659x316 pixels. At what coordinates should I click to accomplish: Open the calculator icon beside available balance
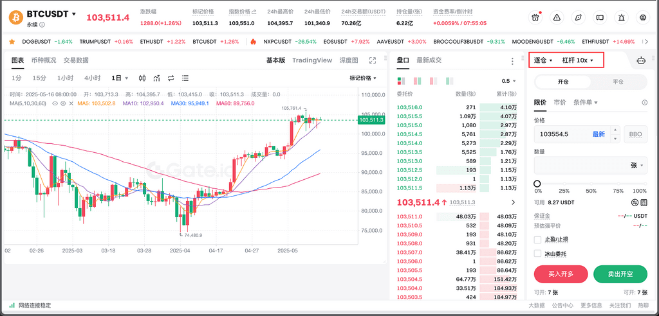pyautogui.click(x=644, y=202)
